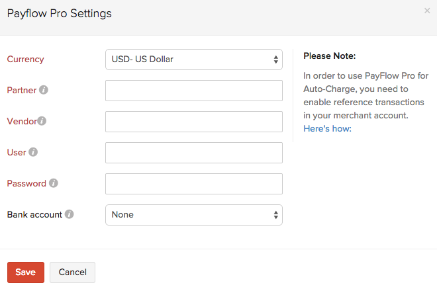437x289 pixels.
Task: Click into the Vendor input box
Action: [x=193, y=122]
